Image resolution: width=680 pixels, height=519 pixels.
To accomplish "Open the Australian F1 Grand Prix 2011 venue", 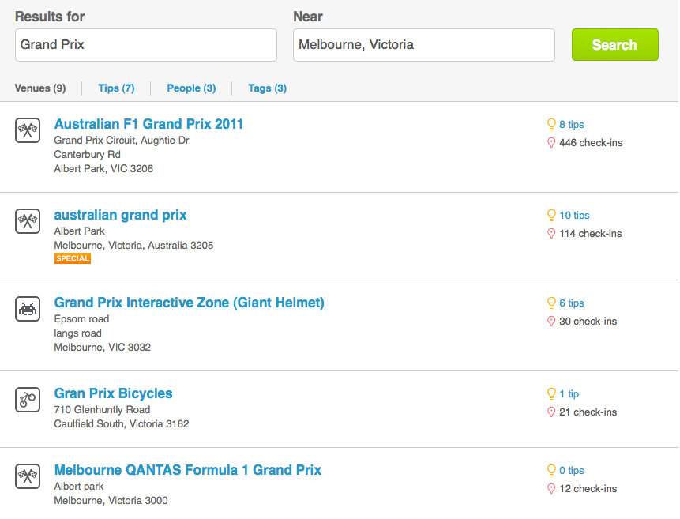I will point(148,124).
